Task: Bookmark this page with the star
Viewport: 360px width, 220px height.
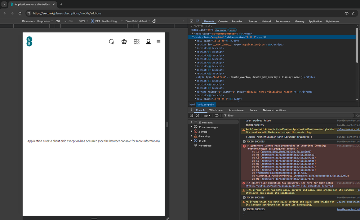Action: pyautogui.click(x=353, y=13)
